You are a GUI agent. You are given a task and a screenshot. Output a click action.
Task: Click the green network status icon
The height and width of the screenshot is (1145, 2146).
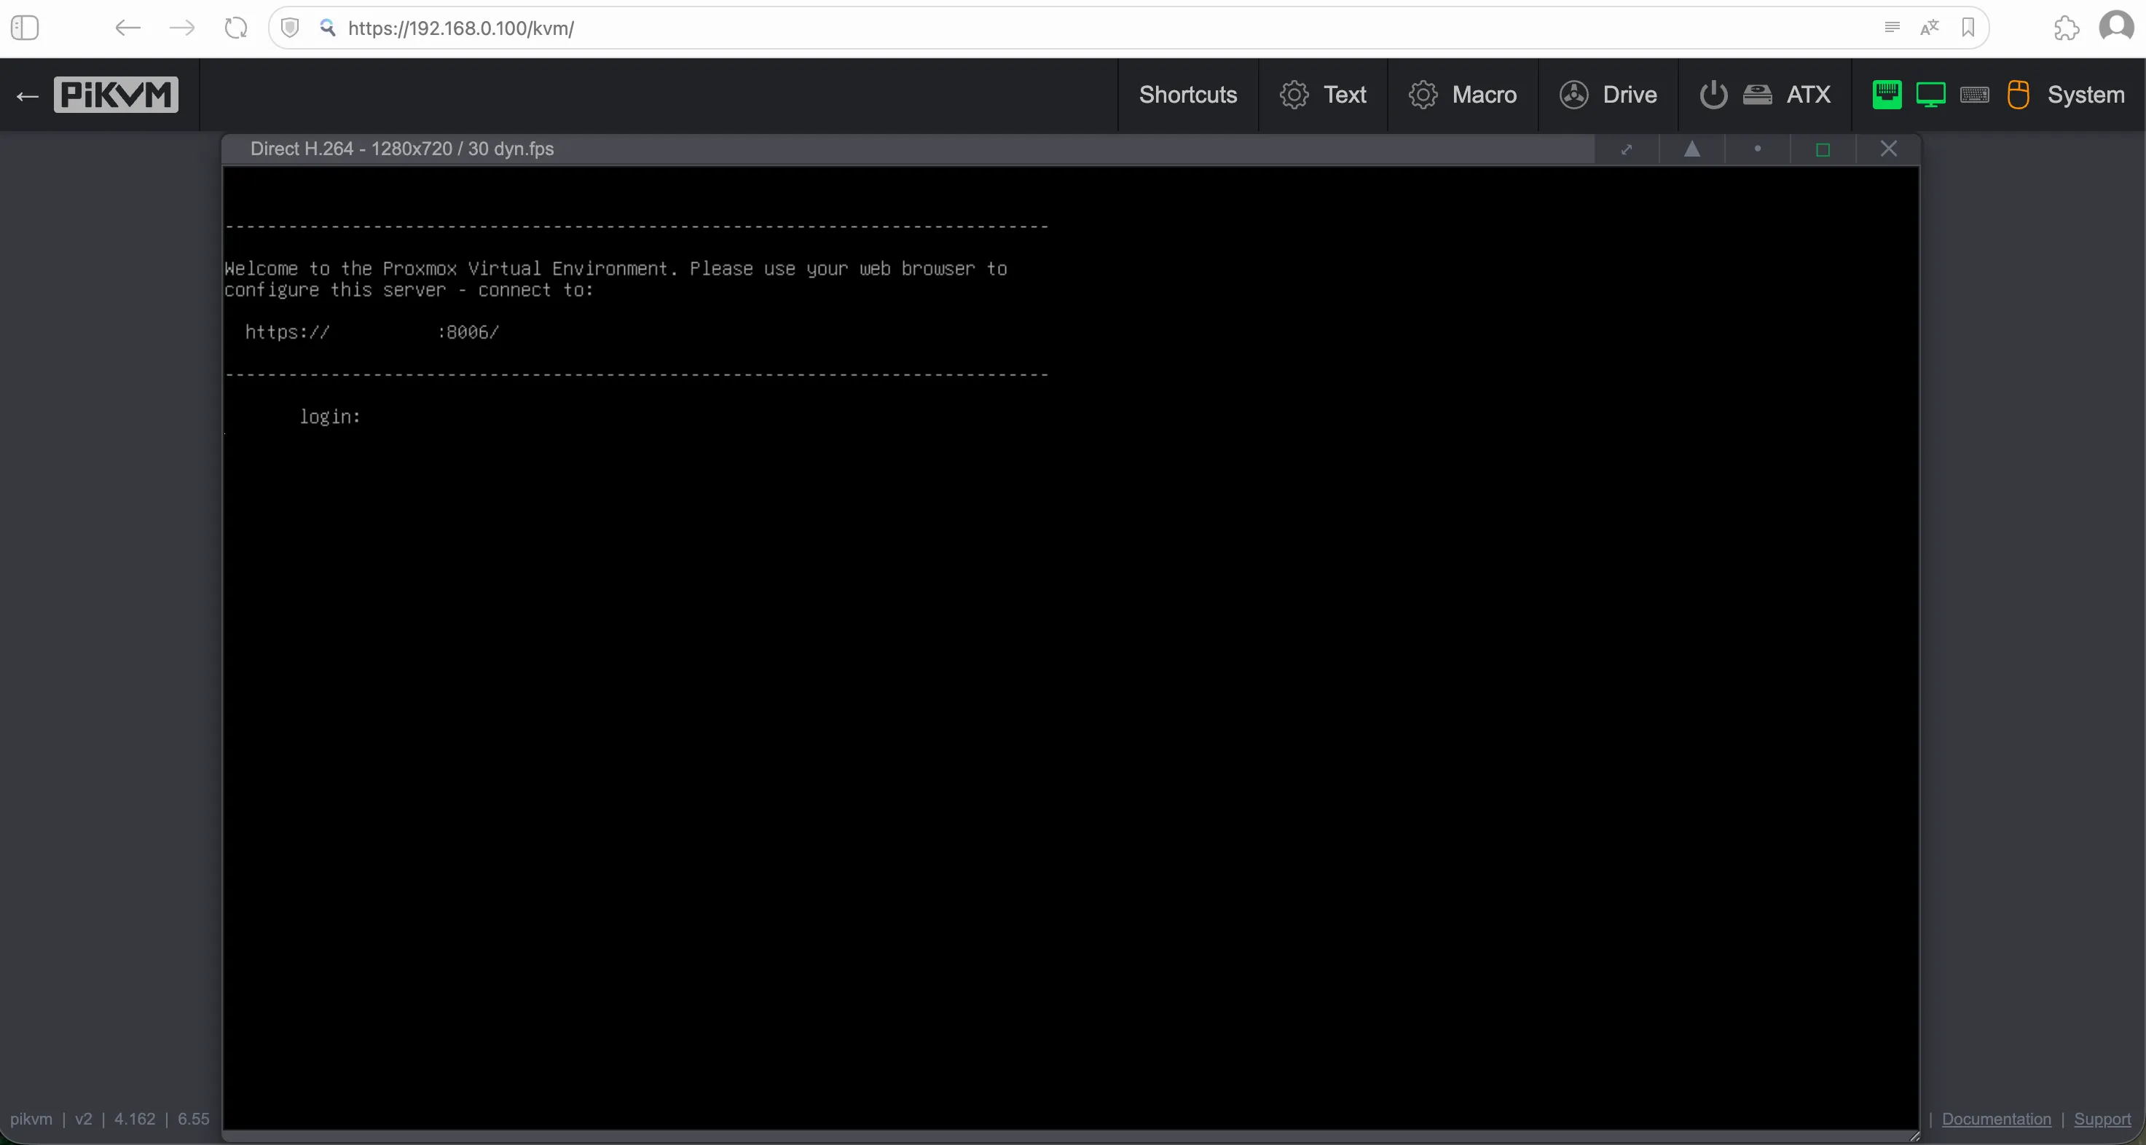(x=1887, y=95)
